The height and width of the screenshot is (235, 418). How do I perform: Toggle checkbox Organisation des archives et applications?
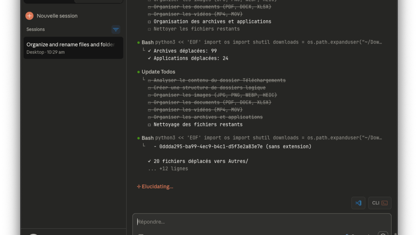(149, 22)
